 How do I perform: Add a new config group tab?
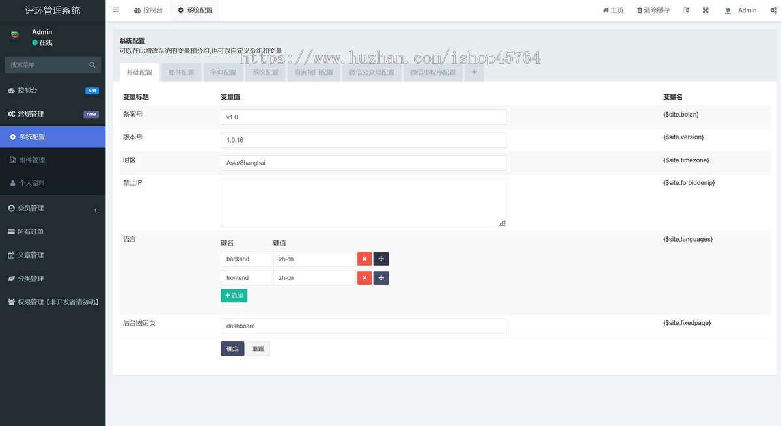point(474,72)
